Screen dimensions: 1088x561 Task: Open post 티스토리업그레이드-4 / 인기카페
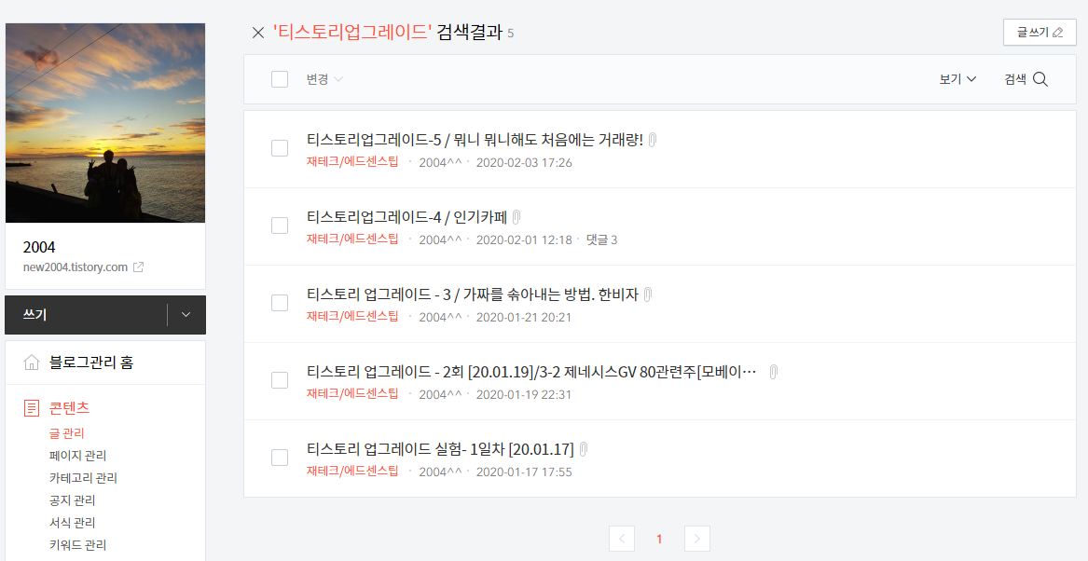click(x=406, y=217)
